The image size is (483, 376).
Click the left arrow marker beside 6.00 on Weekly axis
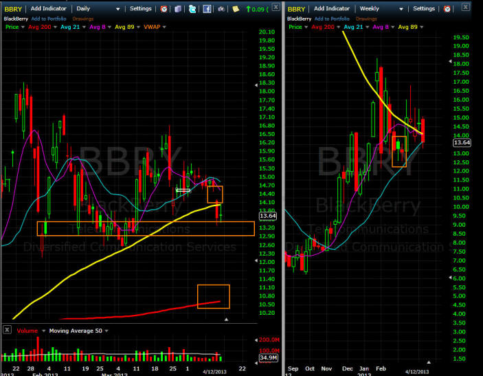point(450,278)
